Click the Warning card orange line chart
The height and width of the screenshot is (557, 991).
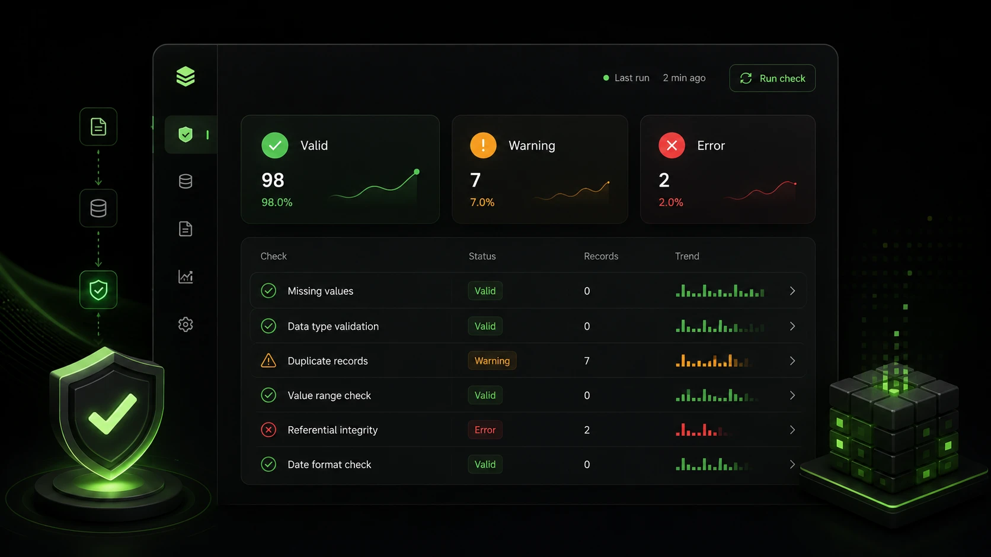coord(573,191)
